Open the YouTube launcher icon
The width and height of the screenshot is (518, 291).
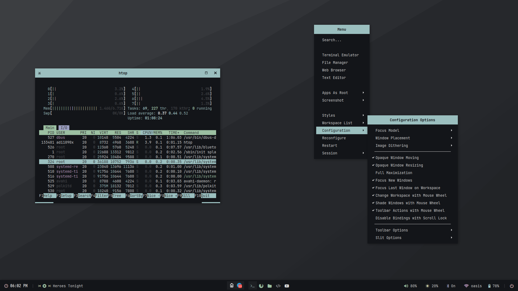[x=287, y=286]
